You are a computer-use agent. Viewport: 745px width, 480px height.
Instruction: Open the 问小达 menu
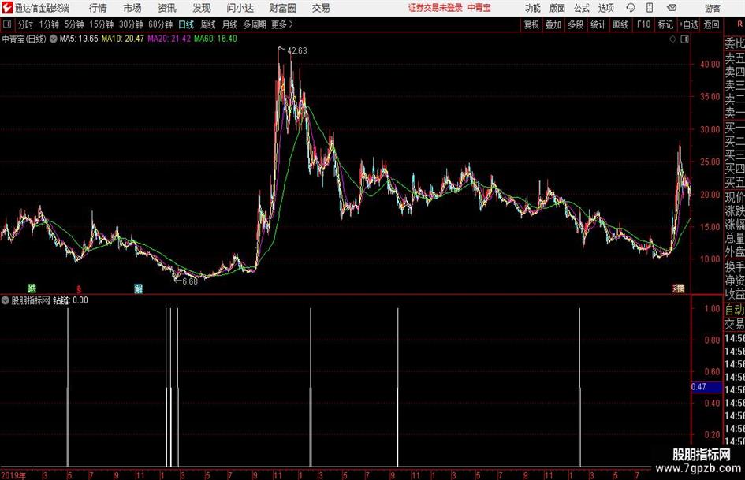pyautogui.click(x=240, y=8)
